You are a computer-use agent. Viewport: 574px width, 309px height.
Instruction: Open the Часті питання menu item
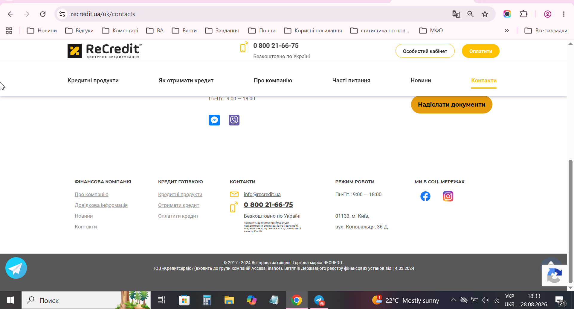(351, 81)
